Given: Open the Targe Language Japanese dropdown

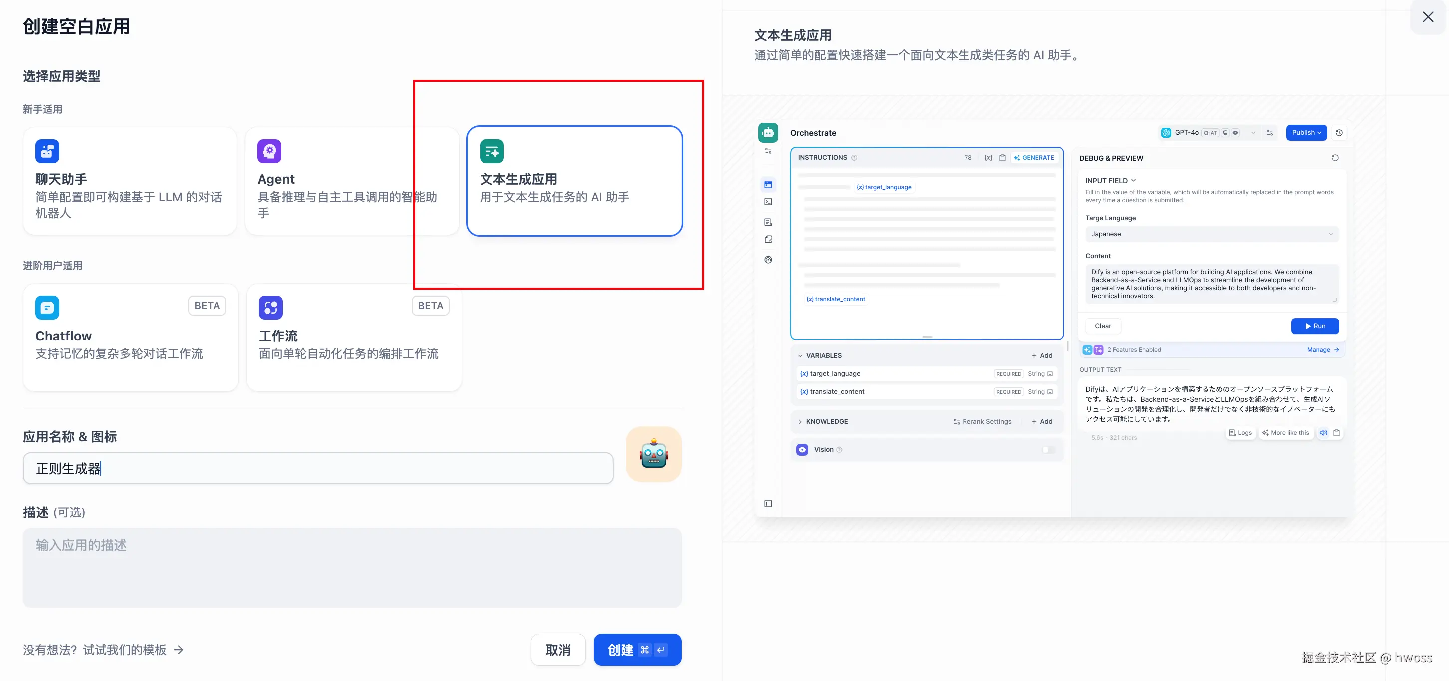Looking at the screenshot, I should (x=1211, y=234).
